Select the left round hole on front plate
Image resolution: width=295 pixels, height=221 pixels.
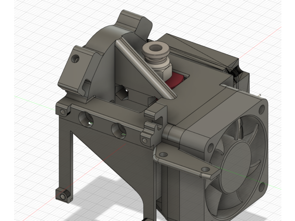point(86,120)
